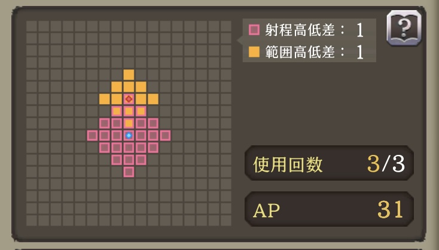Select leftmost orange cell in red diamond row
The height and width of the screenshot is (250, 439).
(105, 99)
